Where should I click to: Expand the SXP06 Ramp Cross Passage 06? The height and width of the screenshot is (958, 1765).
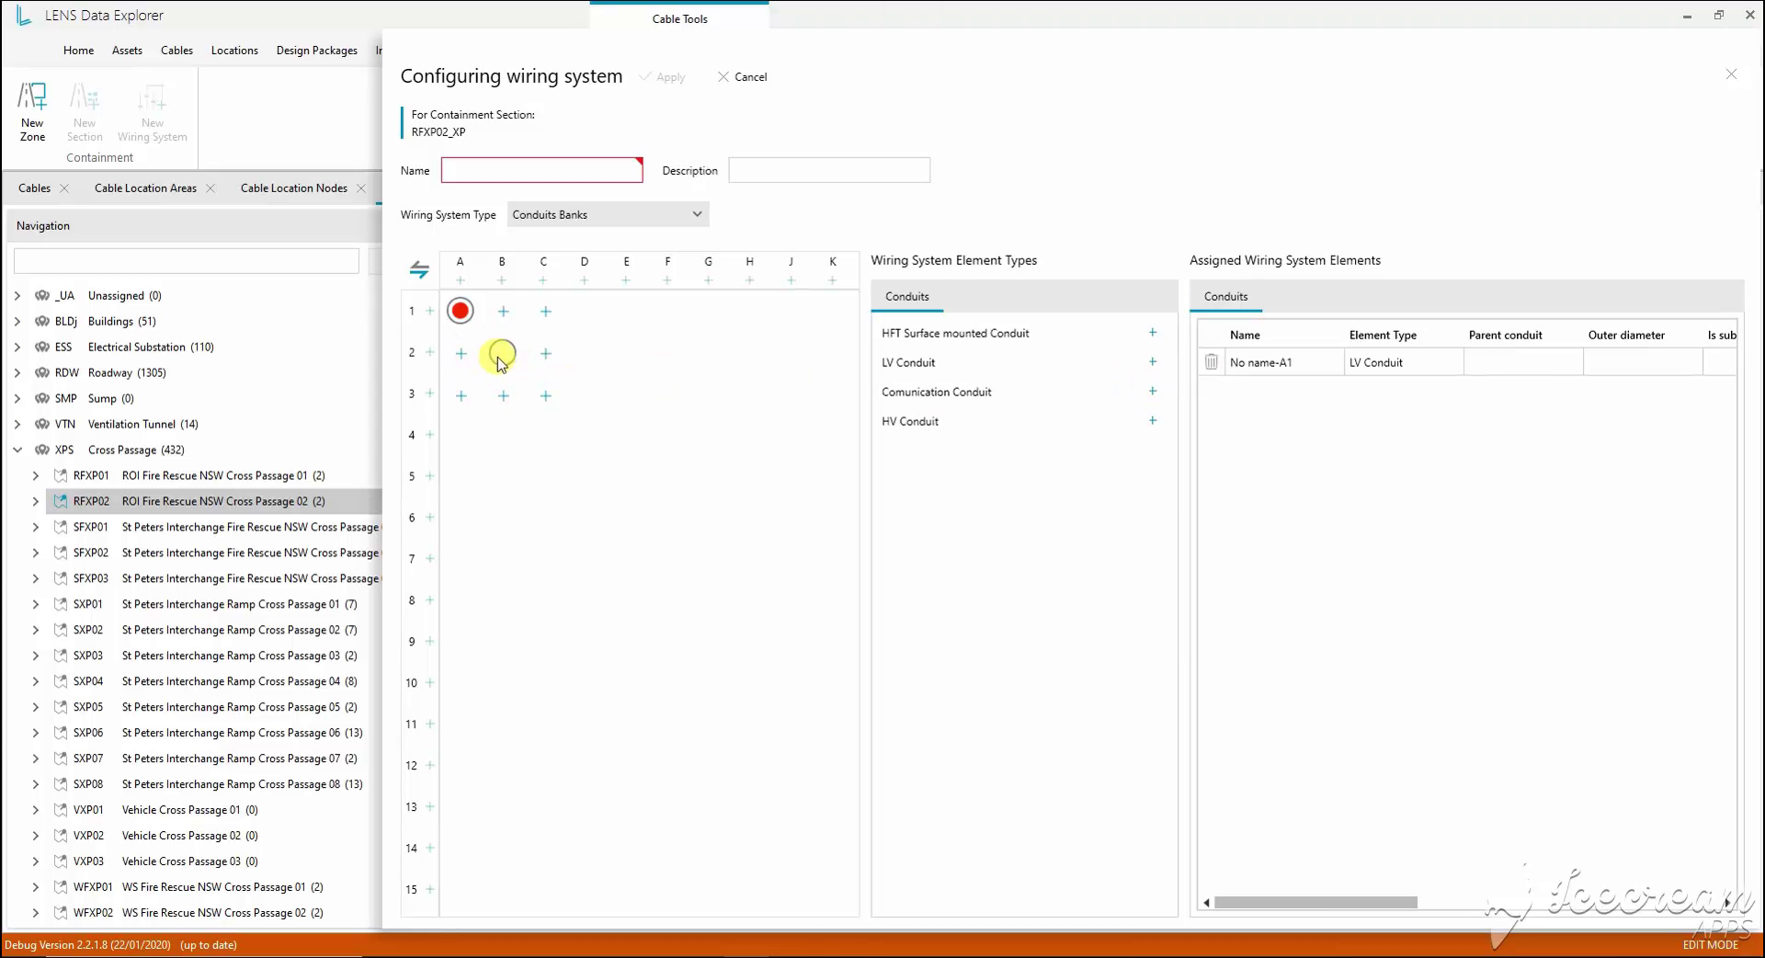(36, 734)
